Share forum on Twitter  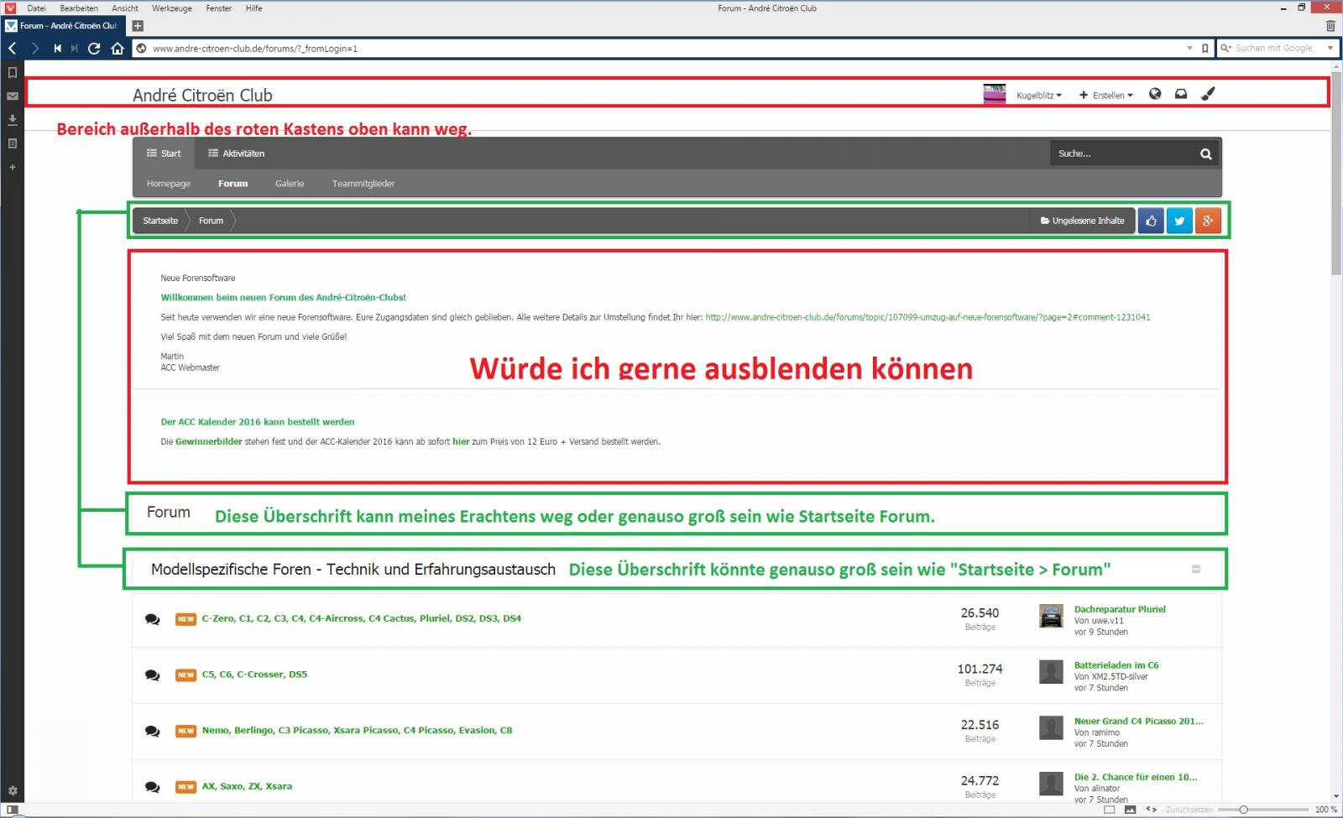coord(1179,221)
